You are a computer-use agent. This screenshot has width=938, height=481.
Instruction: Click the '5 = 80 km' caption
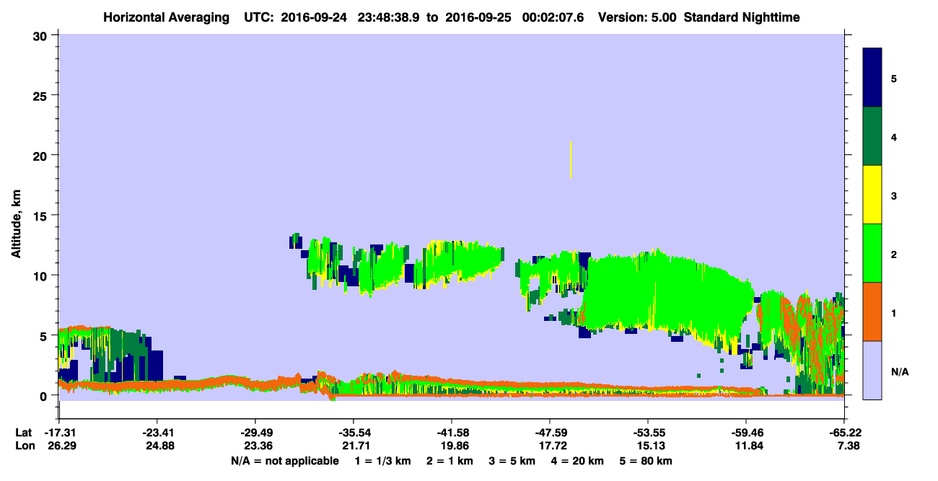pos(646,461)
